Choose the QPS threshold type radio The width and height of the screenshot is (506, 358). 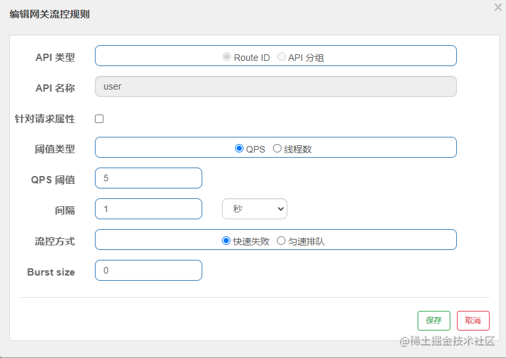pyautogui.click(x=239, y=149)
